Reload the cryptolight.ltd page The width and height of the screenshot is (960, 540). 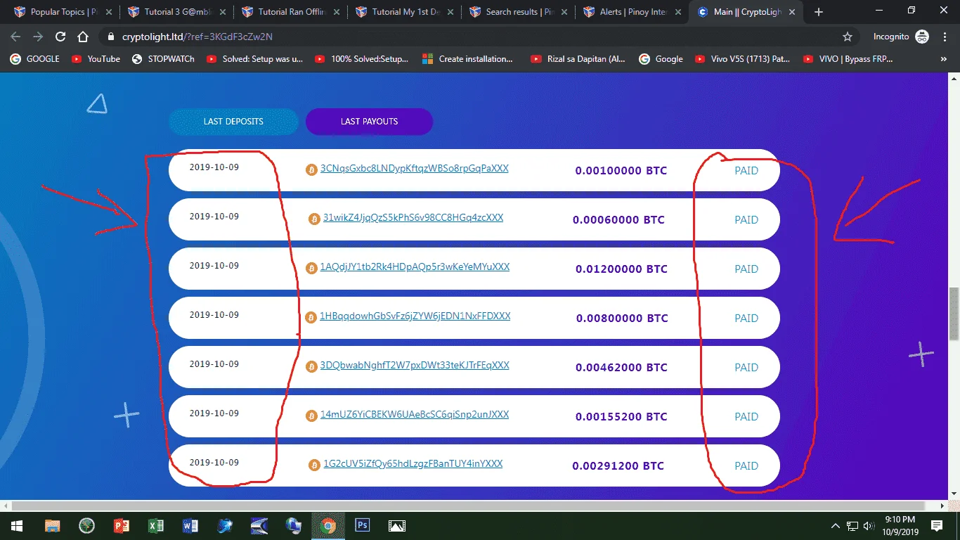pos(60,37)
